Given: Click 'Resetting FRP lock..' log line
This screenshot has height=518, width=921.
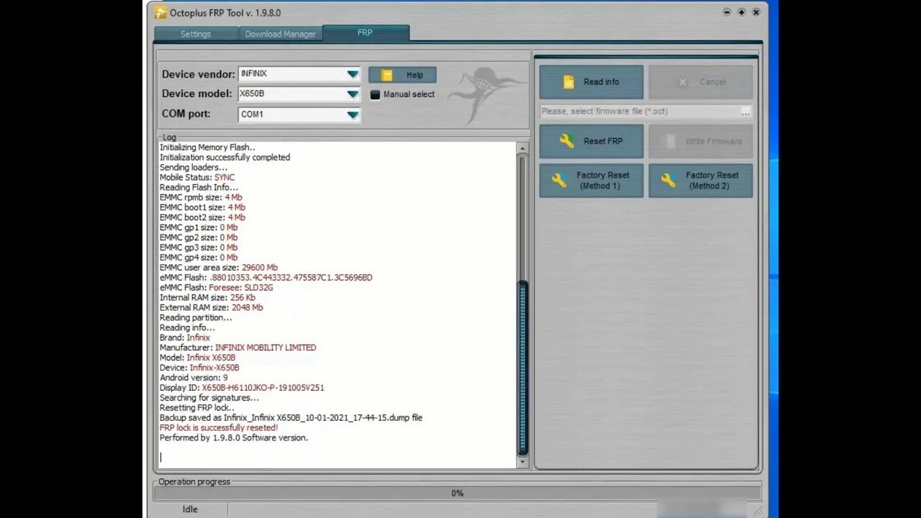Looking at the screenshot, I should tap(197, 407).
